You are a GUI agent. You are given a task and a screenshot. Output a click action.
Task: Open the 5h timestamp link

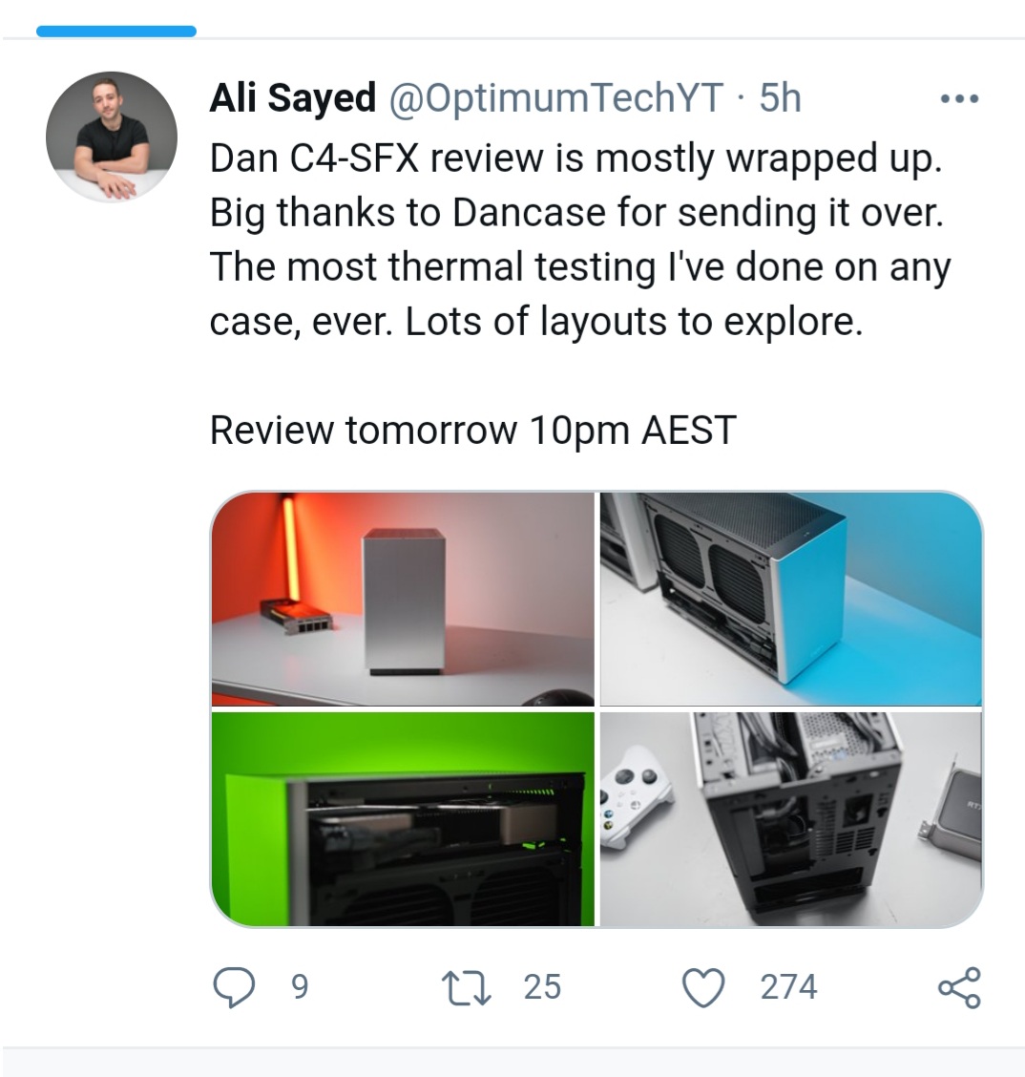(780, 97)
